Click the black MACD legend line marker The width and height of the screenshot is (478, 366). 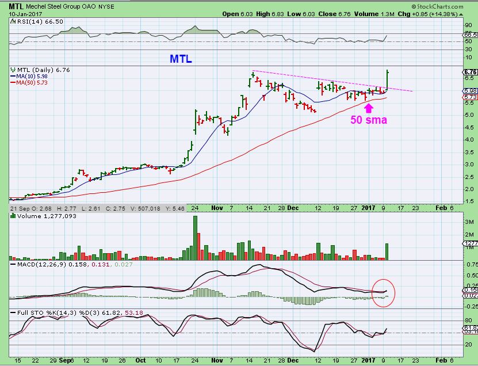click(13, 265)
